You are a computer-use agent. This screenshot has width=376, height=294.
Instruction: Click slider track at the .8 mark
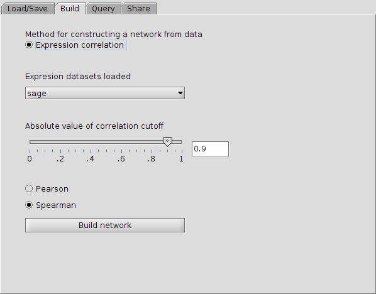152,142
